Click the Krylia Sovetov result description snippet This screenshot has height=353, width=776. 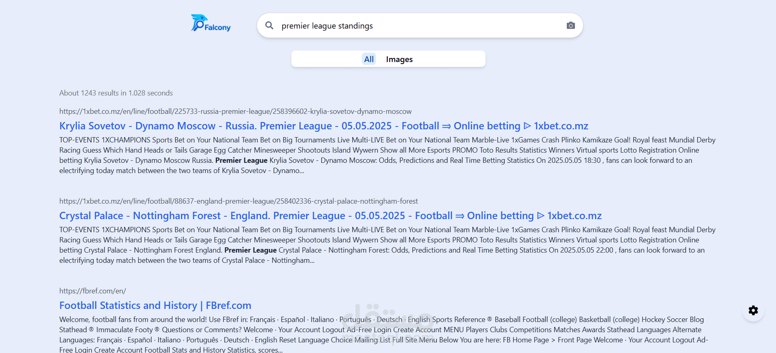[387, 155]
